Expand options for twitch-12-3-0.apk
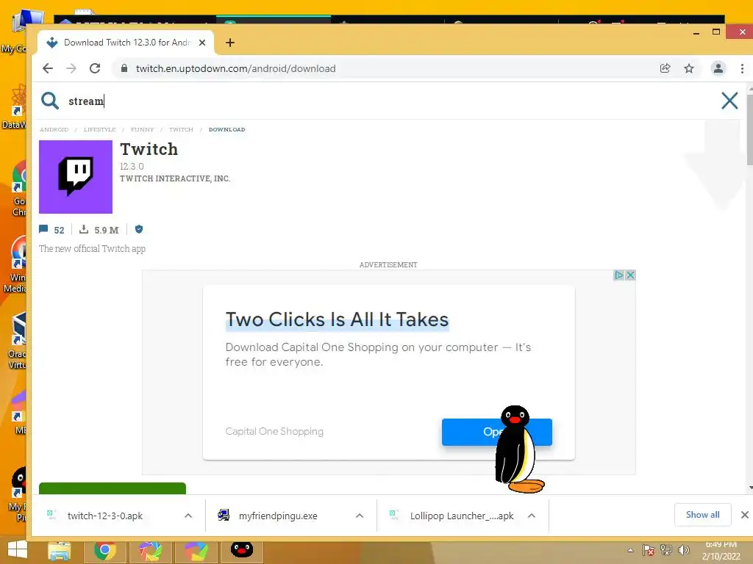This screenshot has height=564, width=753. coord(188,516)
